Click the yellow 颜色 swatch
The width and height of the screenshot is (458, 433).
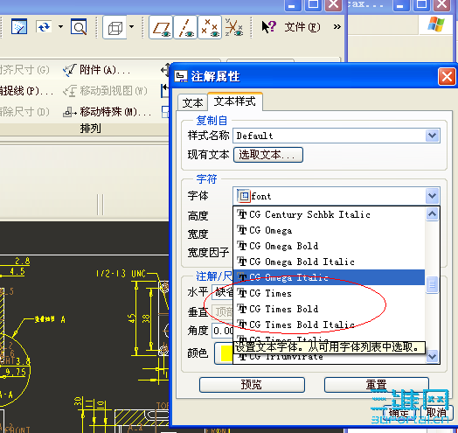click(x=226, y=353)
